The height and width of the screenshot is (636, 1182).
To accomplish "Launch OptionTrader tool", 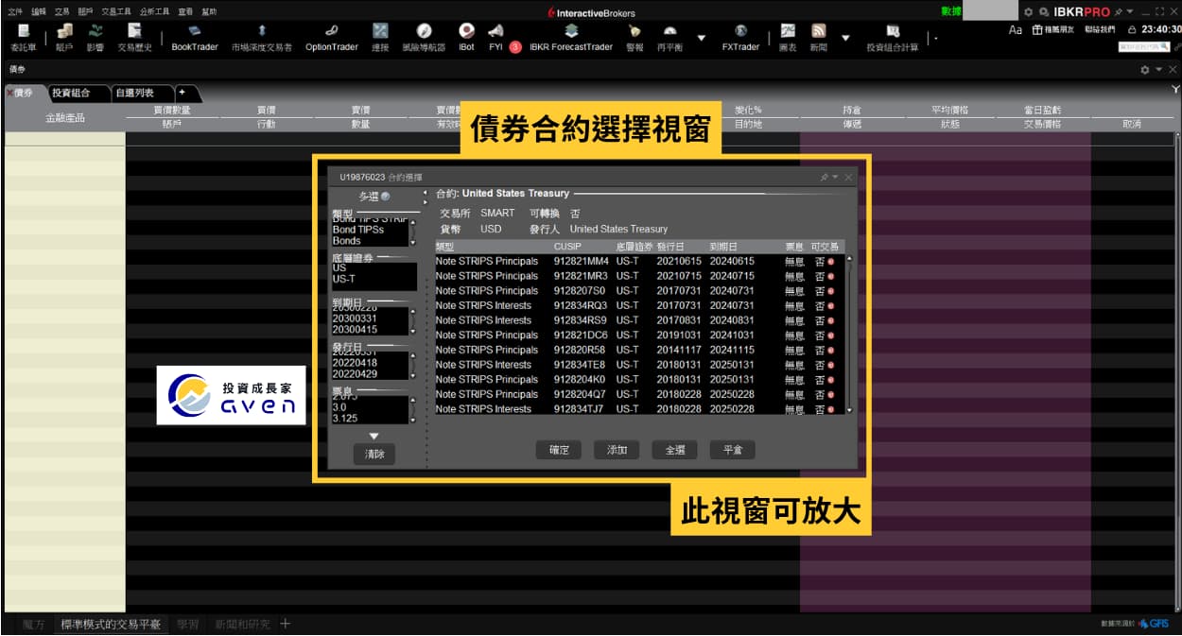I will pyautogui.click(x=332, y=37).
